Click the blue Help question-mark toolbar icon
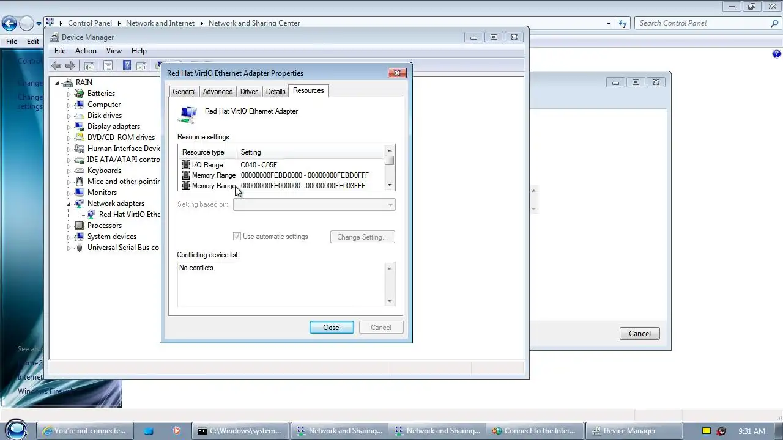 coord(127,66)
